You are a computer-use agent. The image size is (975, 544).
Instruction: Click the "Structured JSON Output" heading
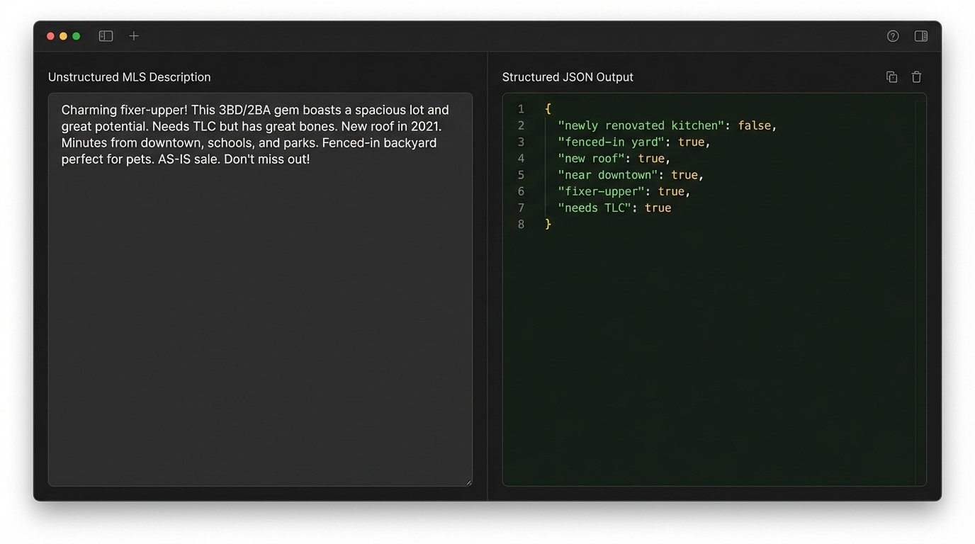coord(568,77)
